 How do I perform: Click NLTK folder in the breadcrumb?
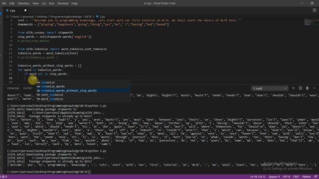pos(88,16)
